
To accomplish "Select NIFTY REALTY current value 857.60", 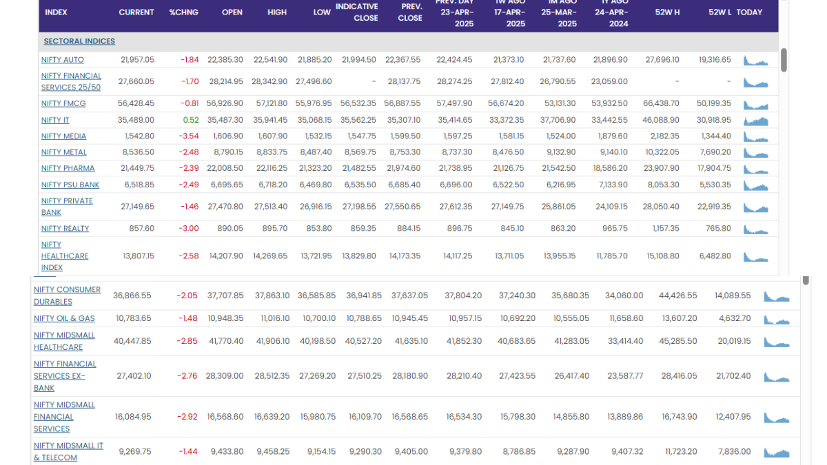I will point(142,228).
